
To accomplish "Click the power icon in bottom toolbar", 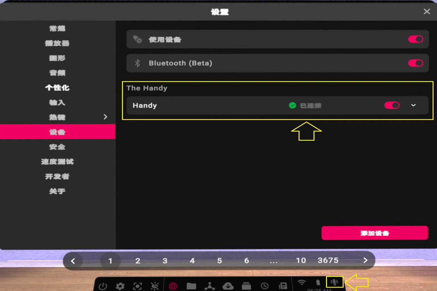I will [x=103, y=286].
